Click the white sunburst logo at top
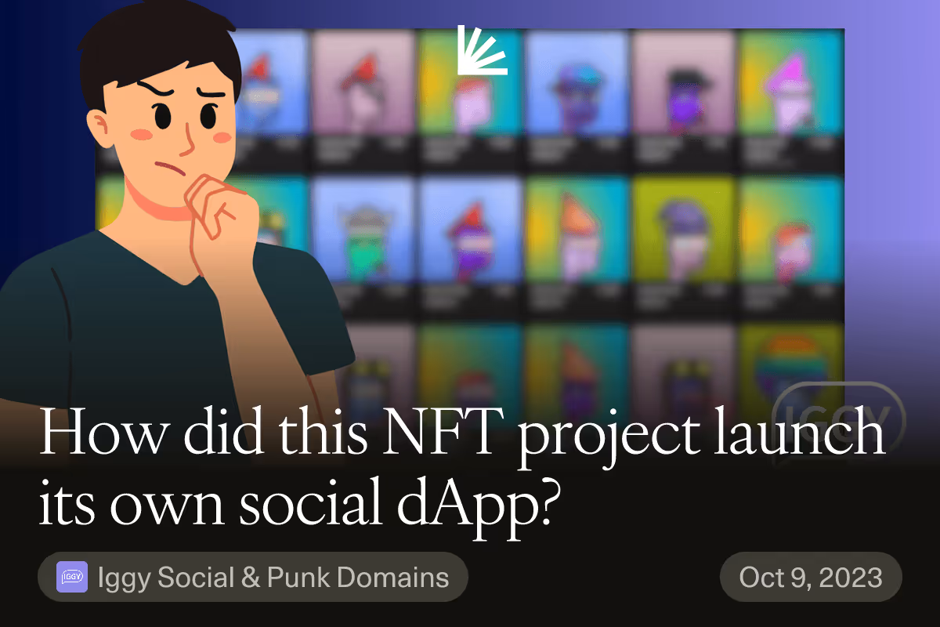Image resolution: width=940 pixels, height=627 pixels. click(x=481, y=51)
